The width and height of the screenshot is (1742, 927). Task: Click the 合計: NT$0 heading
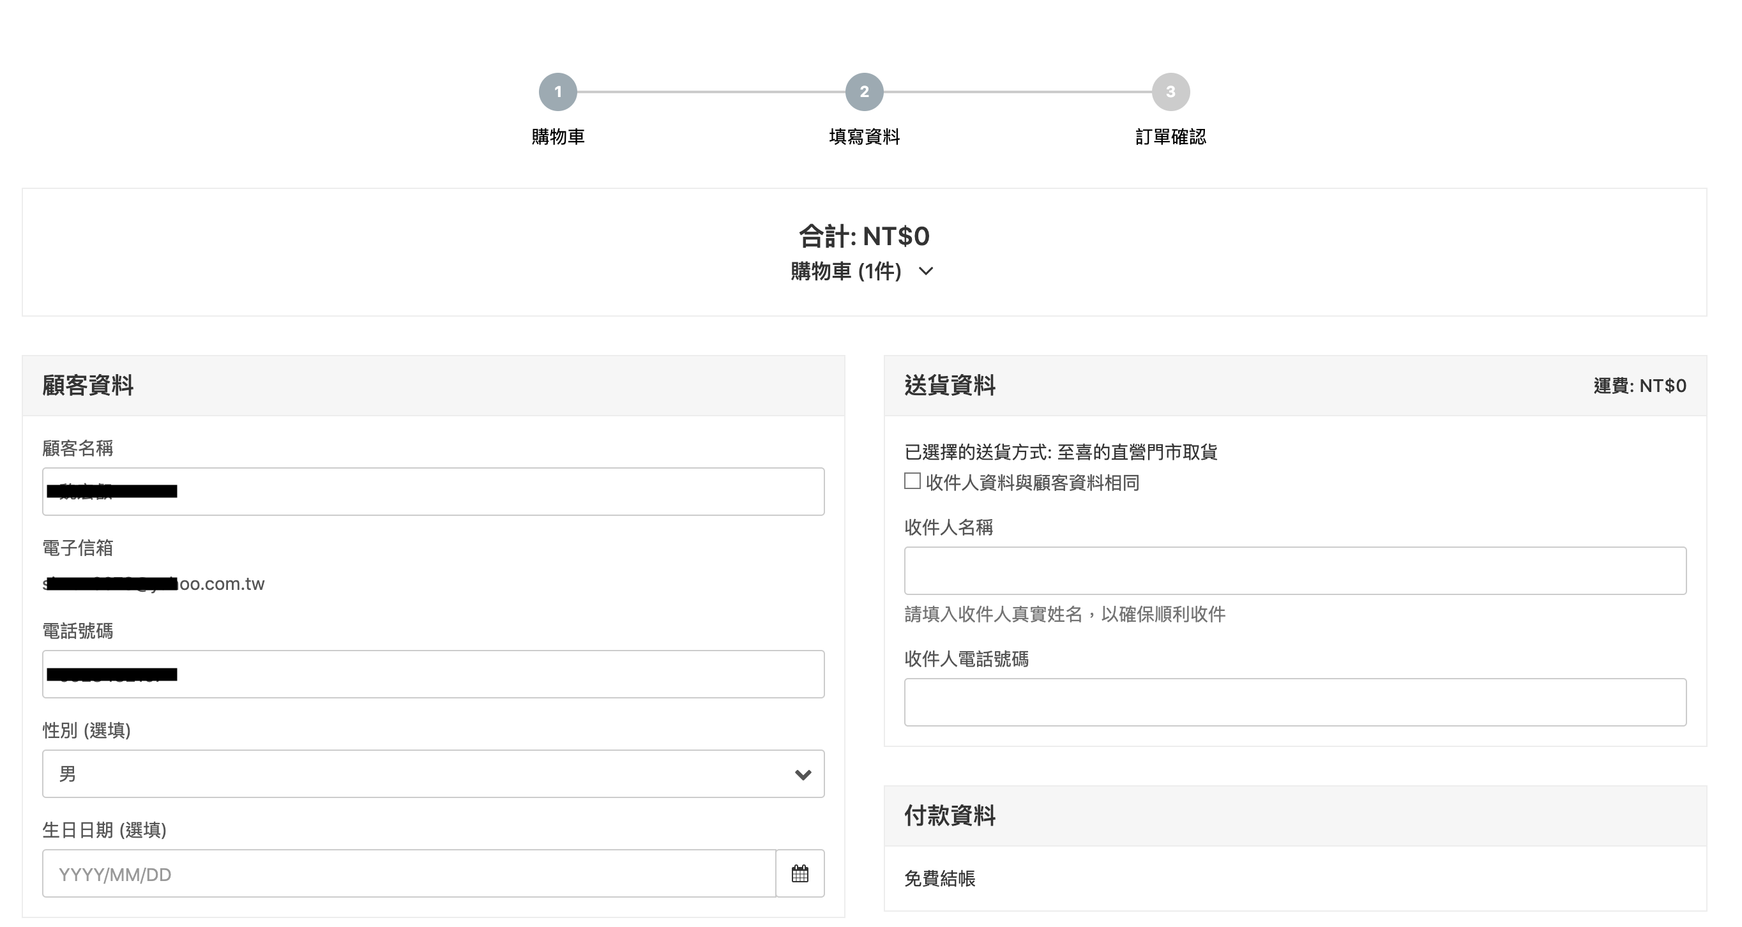click(863, 236)
